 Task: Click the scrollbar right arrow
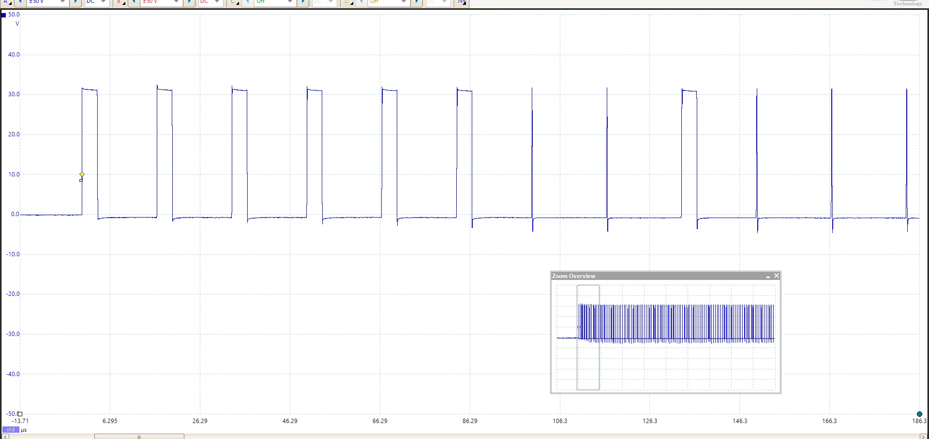pyautogui.click(x=923, y=437)
